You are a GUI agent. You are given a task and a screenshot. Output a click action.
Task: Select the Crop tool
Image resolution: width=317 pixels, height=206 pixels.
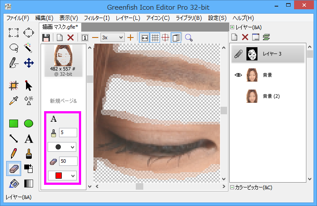click(x=14, y=86)
